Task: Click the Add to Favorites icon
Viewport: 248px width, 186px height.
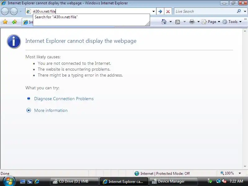Action: (x=14, y=22)
